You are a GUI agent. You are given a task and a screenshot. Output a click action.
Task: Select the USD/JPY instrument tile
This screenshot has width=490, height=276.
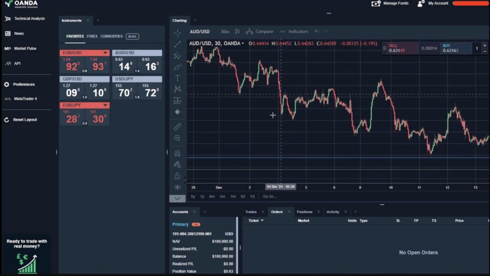coord(137,88)
